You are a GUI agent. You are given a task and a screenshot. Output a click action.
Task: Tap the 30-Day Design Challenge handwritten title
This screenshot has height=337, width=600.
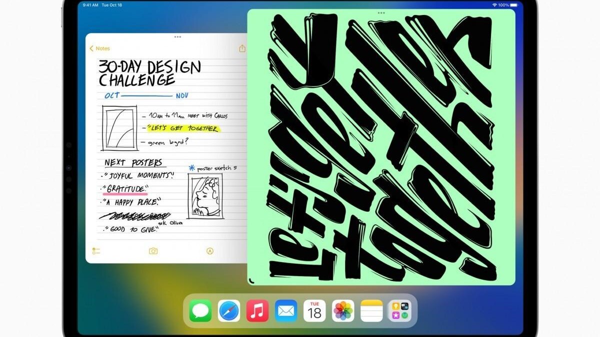point(149,73)
